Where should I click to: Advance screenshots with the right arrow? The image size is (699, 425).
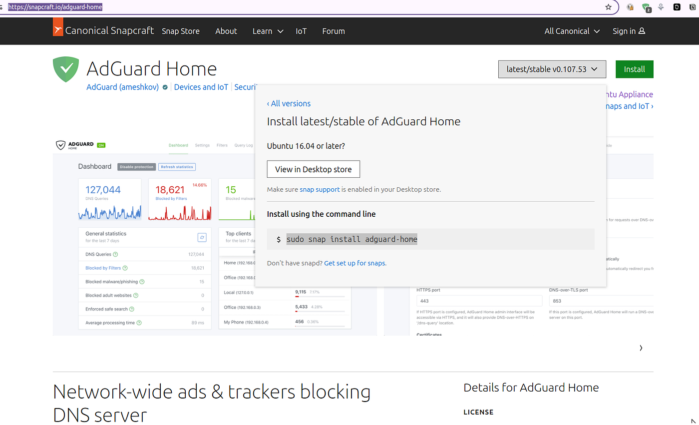(641, 348)
